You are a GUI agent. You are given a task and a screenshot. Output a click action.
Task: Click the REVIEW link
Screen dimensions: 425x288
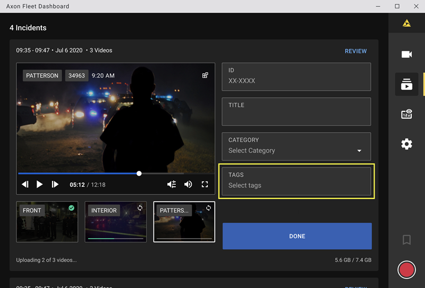point(355,51)
